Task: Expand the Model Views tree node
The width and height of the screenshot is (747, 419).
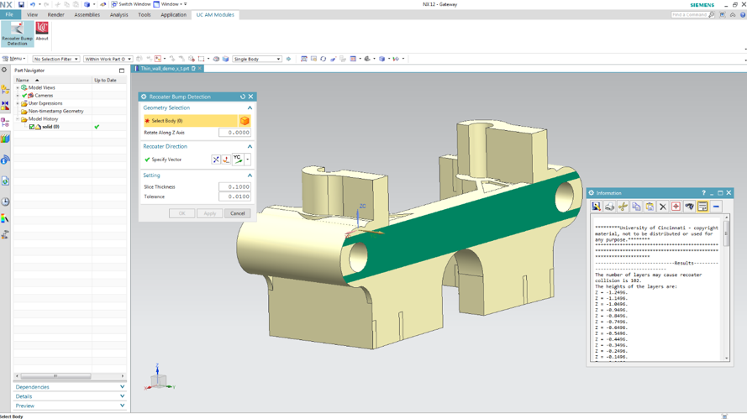Action: click(x=18, y=87)
